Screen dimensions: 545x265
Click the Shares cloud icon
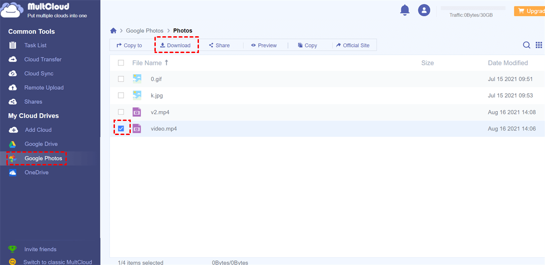point(13,101)
